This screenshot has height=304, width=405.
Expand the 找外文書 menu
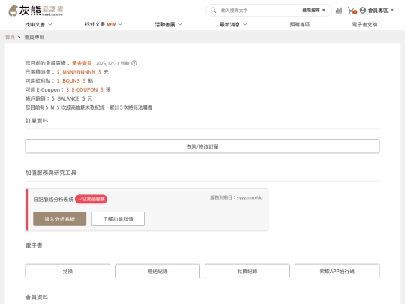(x=103, y=24)
